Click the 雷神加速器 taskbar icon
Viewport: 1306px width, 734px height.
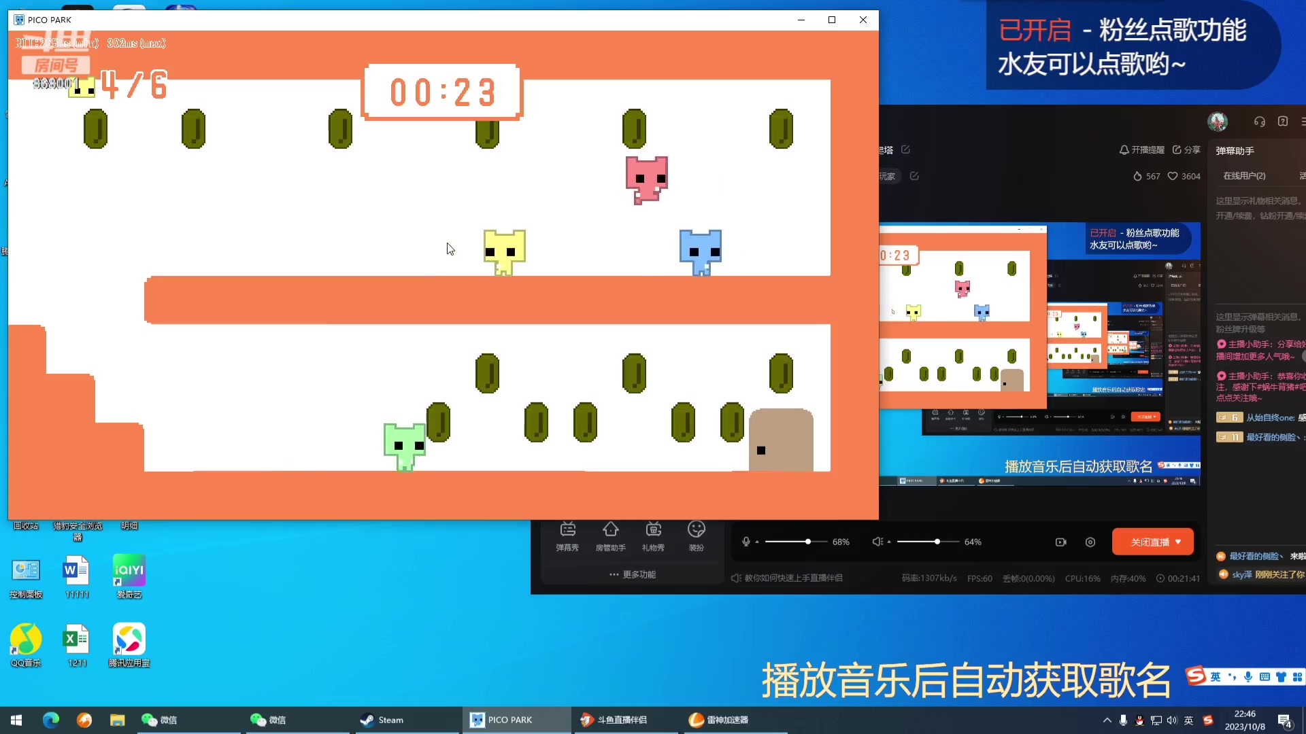pos(724,720)
